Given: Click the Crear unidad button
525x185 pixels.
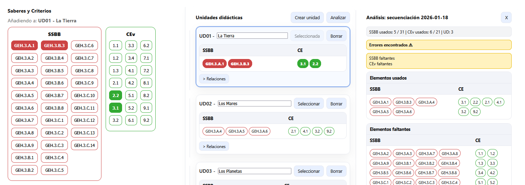Looking at the screenshot, I should 307,18.
